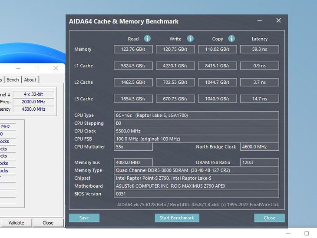The width and height of the screenshot is (317, 238).
Task: Click the Chipset field Intel Raptor Point-S Z790
Action: [196, 178]
